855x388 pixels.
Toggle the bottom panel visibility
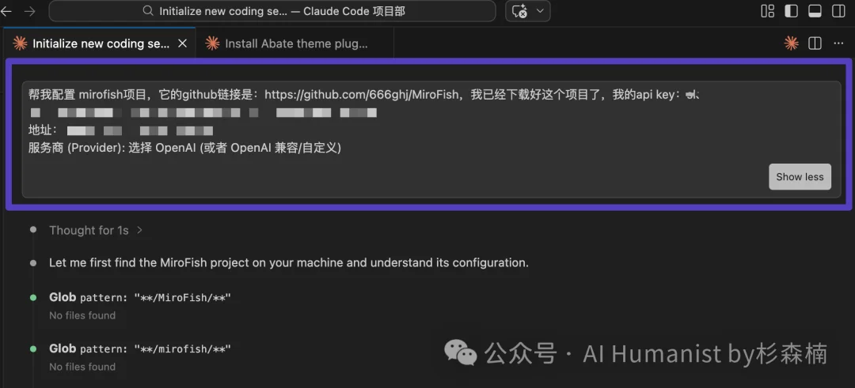tap(815, 11)
